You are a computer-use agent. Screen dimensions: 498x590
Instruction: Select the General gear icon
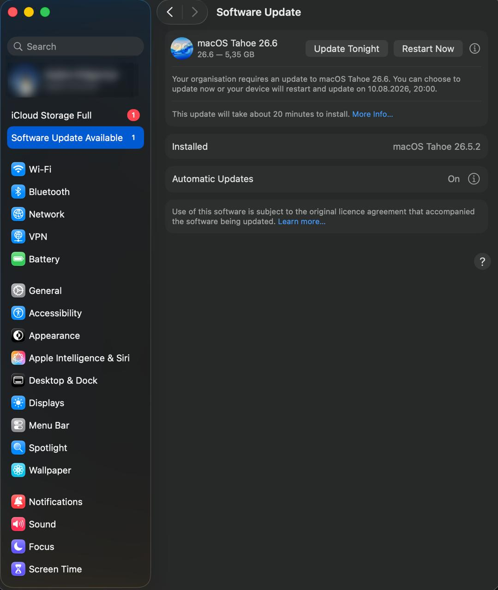pyautogui.click(x=18, y=290)
